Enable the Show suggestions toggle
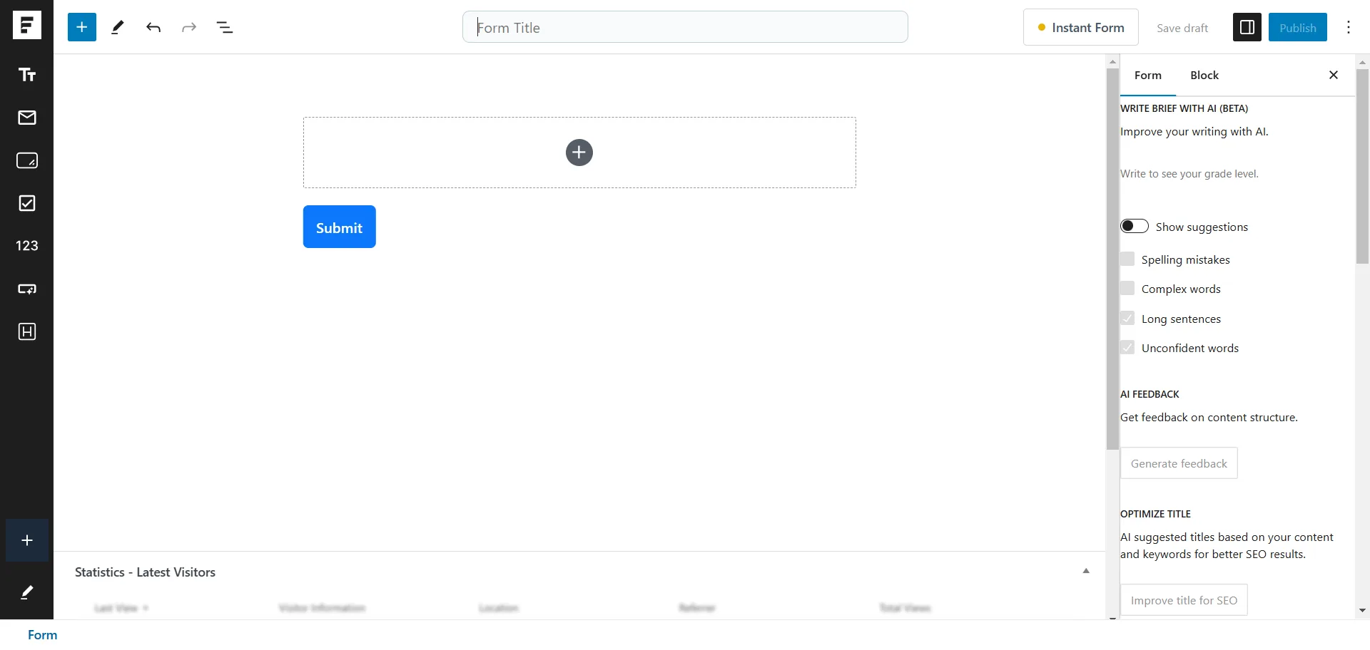 click(x=1134, y=225)
